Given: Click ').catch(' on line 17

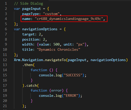Looking at the screenshot, I should coord(30,86).
